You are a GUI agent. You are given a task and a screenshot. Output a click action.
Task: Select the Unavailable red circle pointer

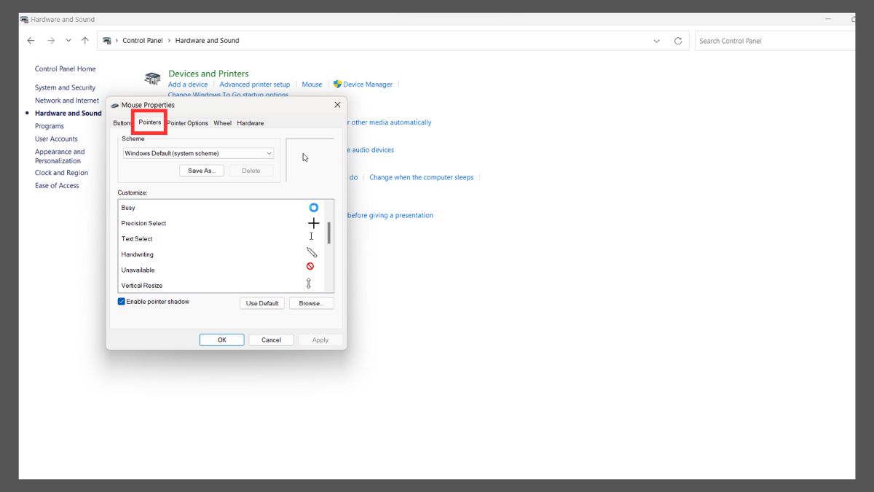pos(310,267)
